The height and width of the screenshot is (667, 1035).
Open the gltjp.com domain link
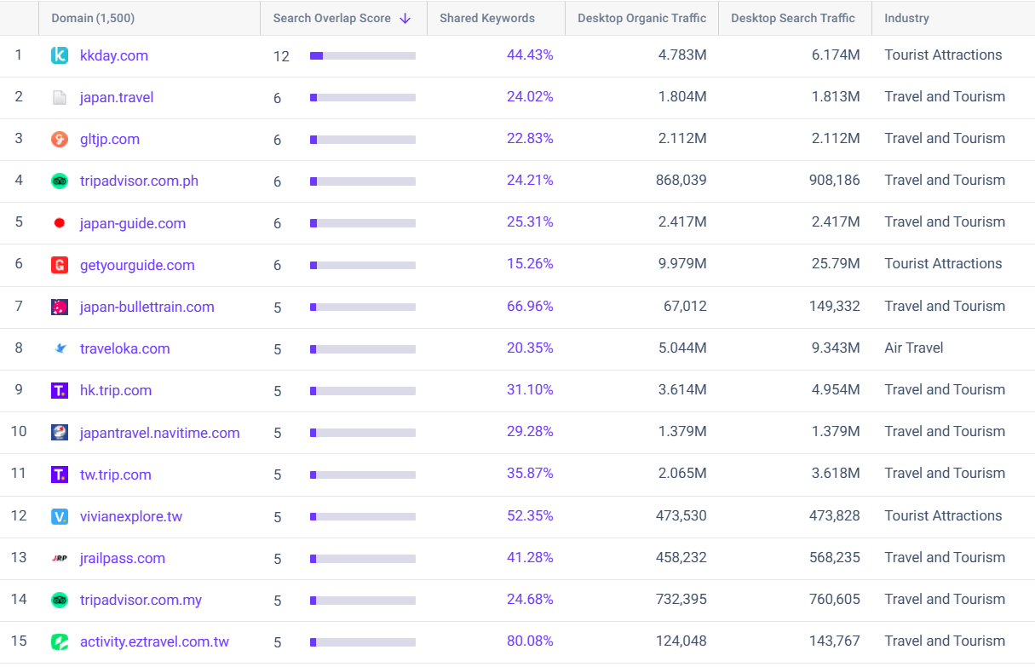[110, 139]
